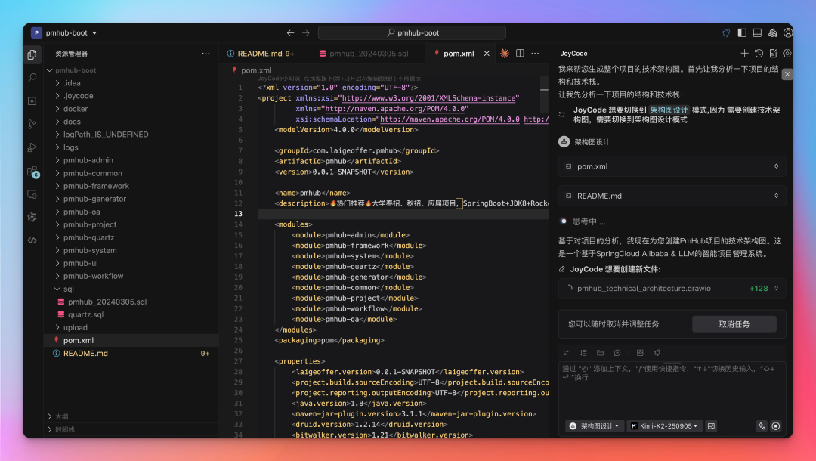Open the 架构图设计 mode dropdown
Image resolution: width=816 pixels, height=461 pixels.
(595, 426)
